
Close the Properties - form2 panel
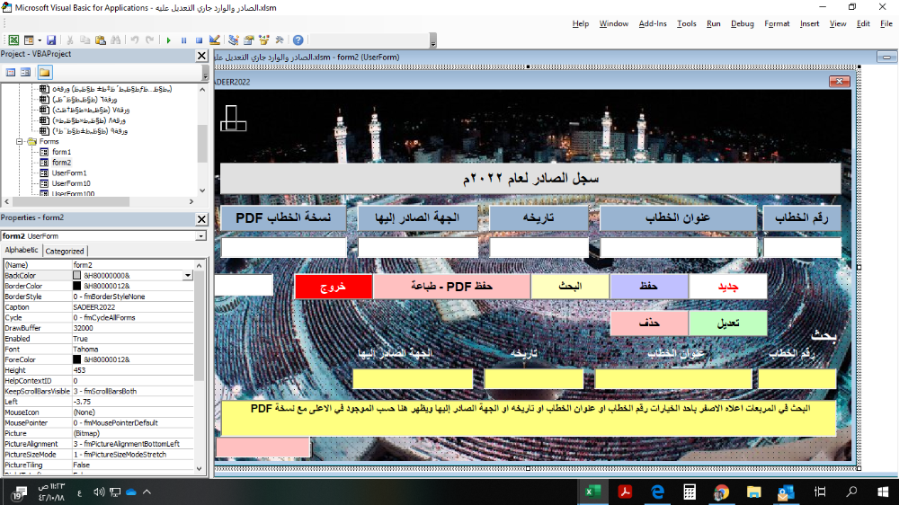[201, 219]
